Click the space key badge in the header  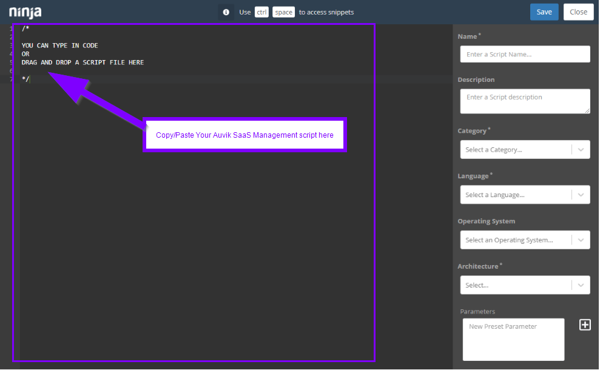pos(283,12)
